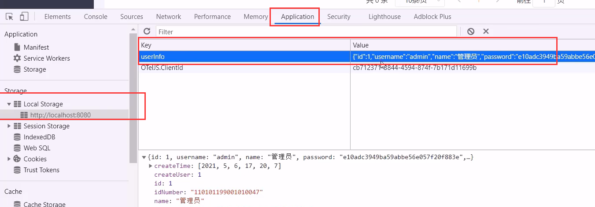
Task: Click the inspect element cursor icon
Action: tap(9, 17)
